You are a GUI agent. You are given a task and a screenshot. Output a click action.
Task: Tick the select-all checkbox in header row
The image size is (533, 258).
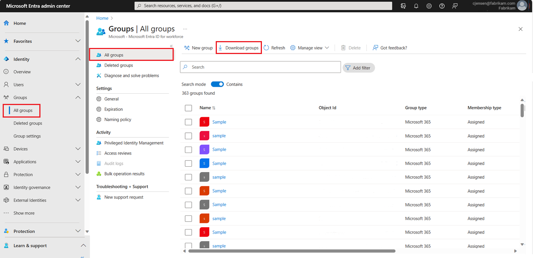click(x=188, y=108)
